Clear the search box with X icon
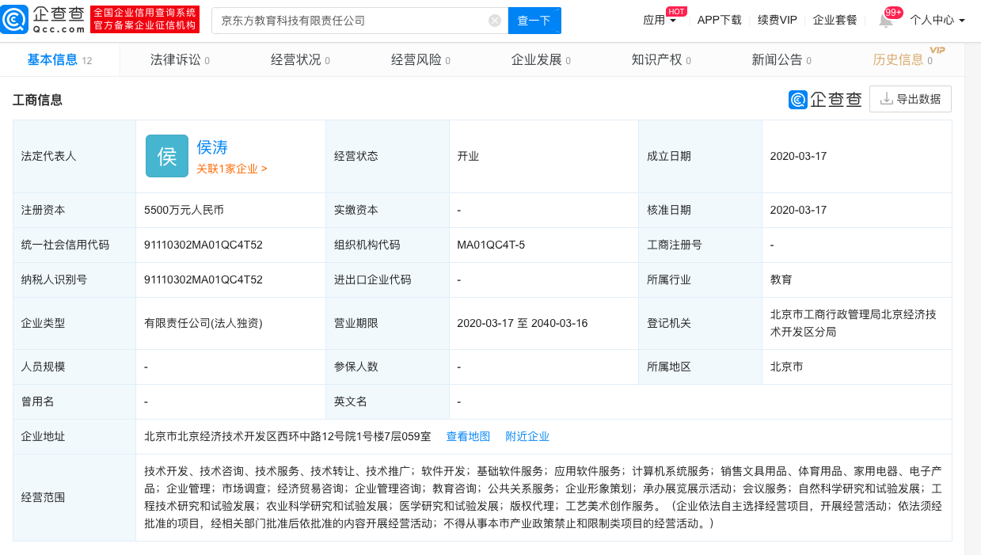Screen dimensions: 981x555 pos(495,21)
